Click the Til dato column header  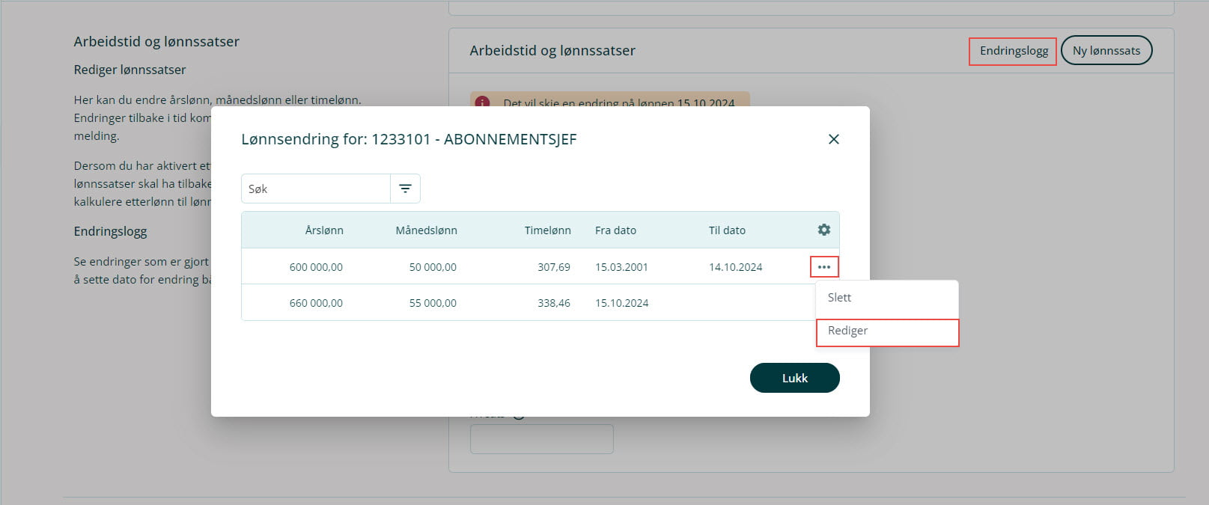click(x=727, y=230)
